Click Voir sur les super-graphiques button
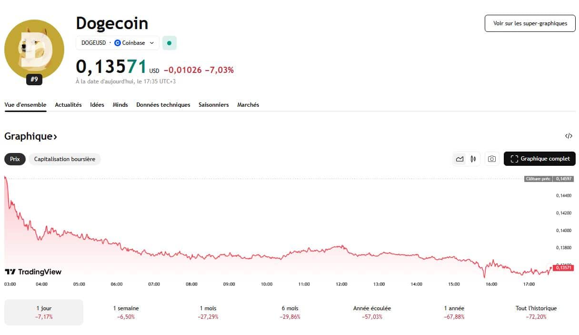Image resolution: width=579 pixels, height=335 pixels. point(529,23)
